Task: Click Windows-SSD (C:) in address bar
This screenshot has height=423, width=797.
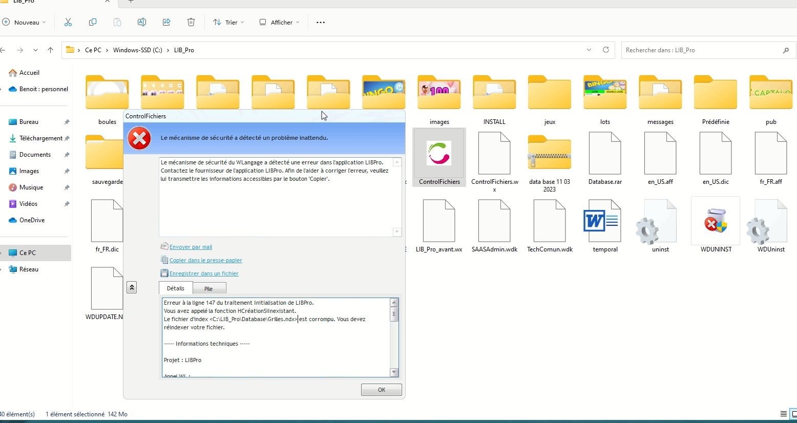Action: coord(137,50)
